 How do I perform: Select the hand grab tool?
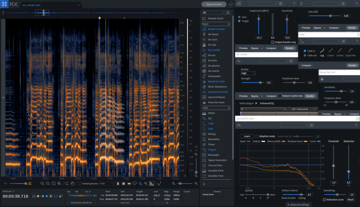pos(72,183)
